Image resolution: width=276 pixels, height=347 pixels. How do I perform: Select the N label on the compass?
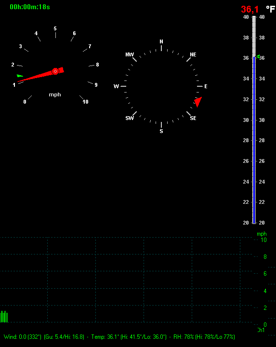[161, 41]
